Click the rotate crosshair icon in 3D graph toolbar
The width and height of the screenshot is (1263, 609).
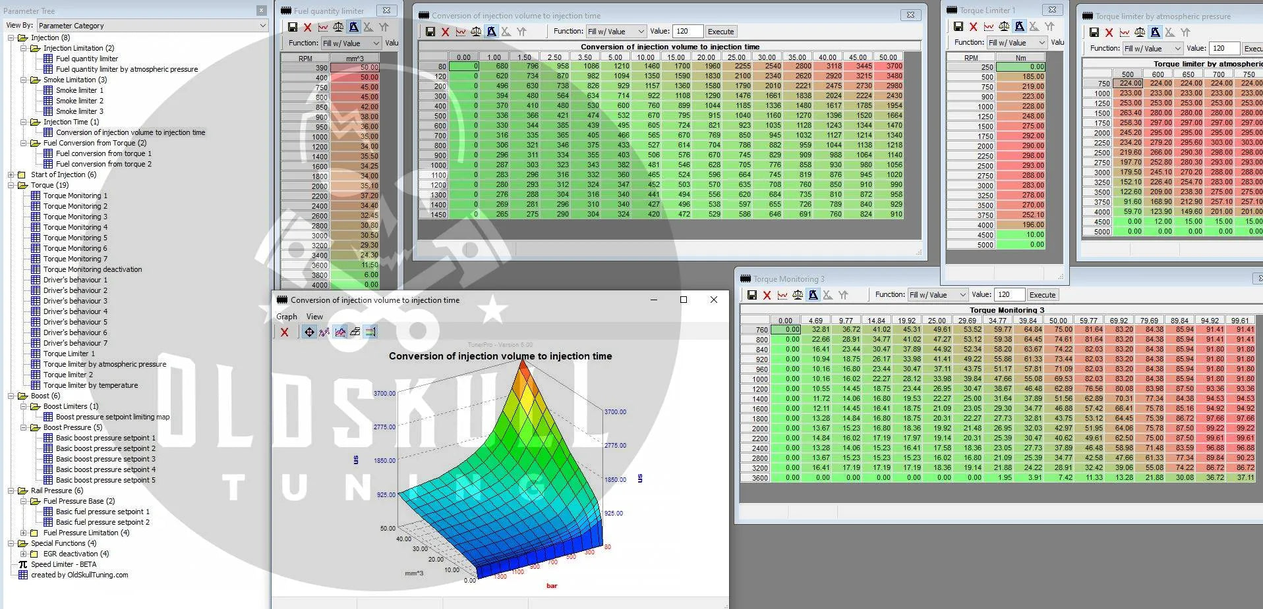coord(309,332)
